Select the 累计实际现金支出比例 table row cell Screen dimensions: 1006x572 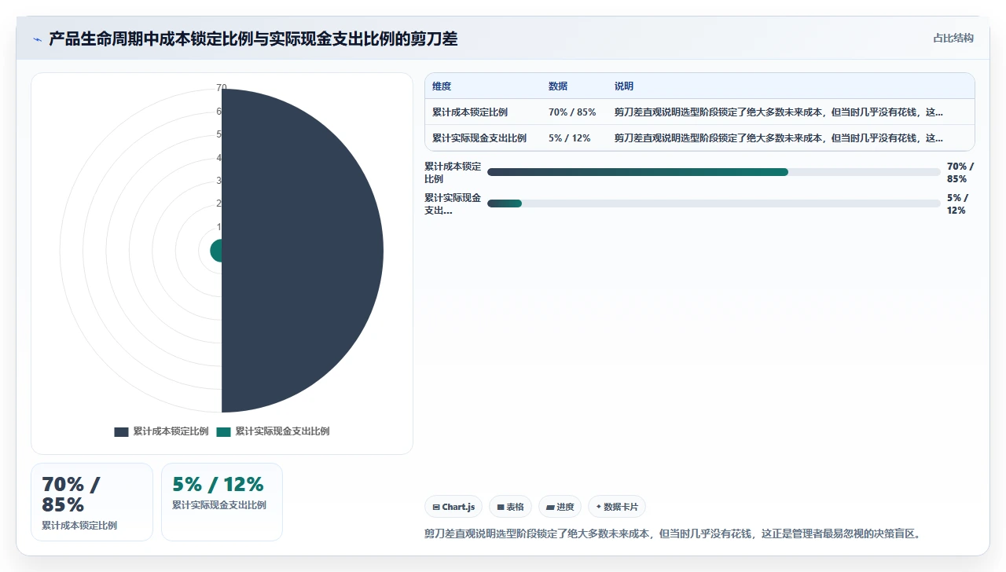click(x=479, y=138)
